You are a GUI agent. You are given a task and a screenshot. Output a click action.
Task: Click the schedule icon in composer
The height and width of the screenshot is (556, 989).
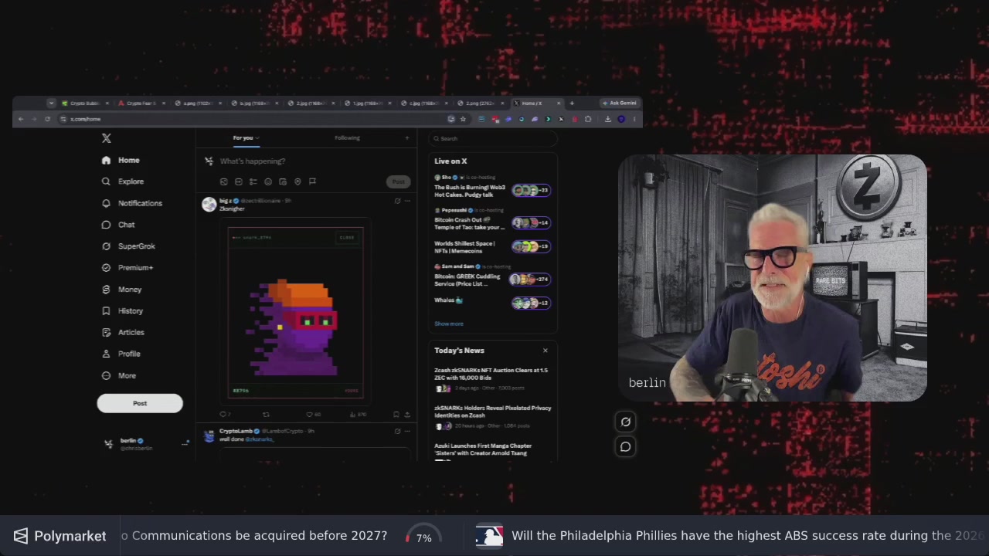(283, 181)
